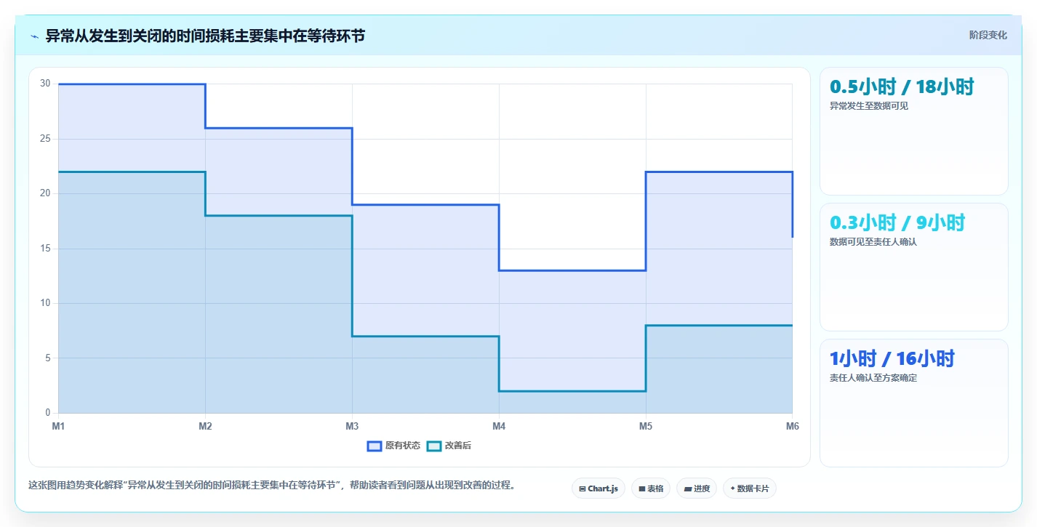Click the M2 axis label
Viewport: 1037px width, 527px height.
click(x=205, y=427)
